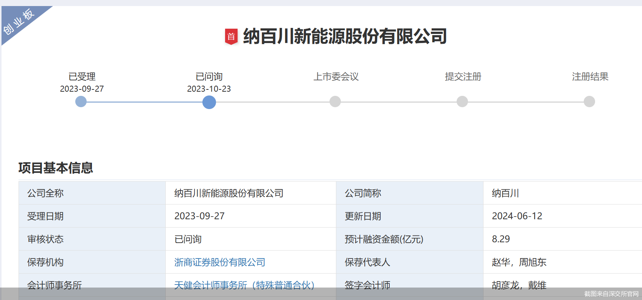The height and width of the screenshot is (300, 642).
Task: Click the 公司简称 header cell
Action: pos(410,193)
